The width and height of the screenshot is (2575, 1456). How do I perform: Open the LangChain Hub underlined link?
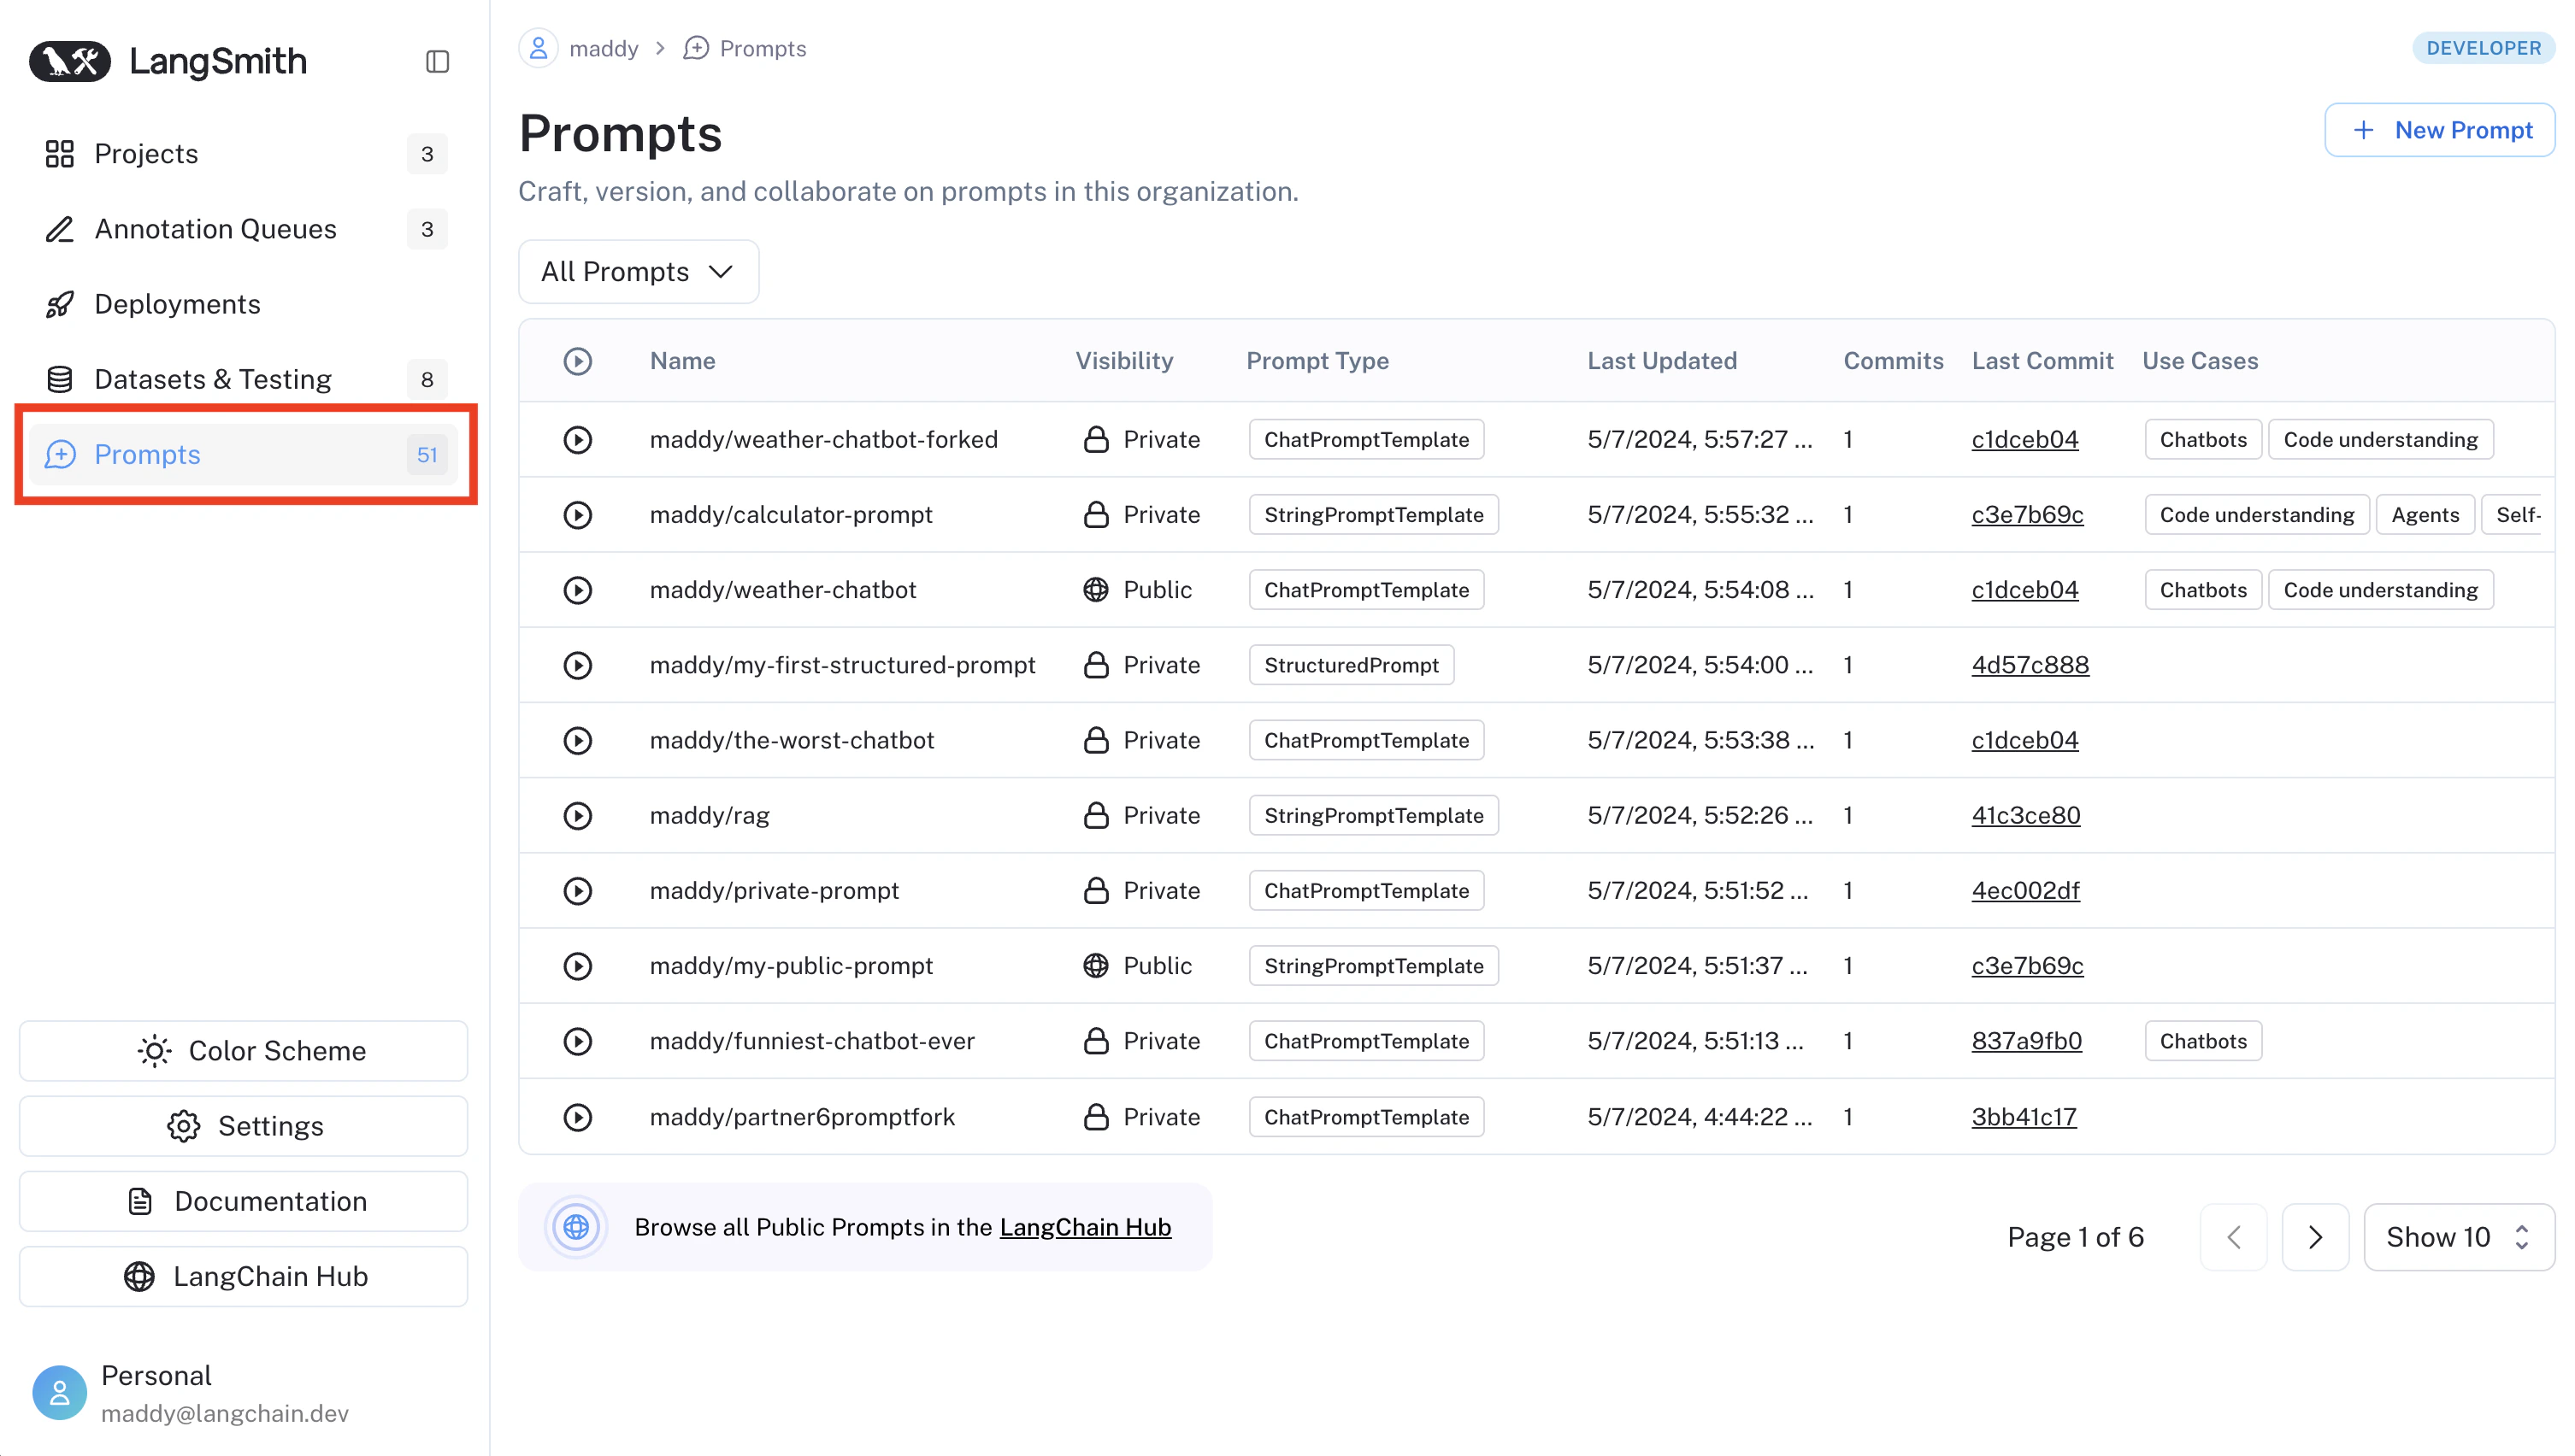pos(1086,1227)
